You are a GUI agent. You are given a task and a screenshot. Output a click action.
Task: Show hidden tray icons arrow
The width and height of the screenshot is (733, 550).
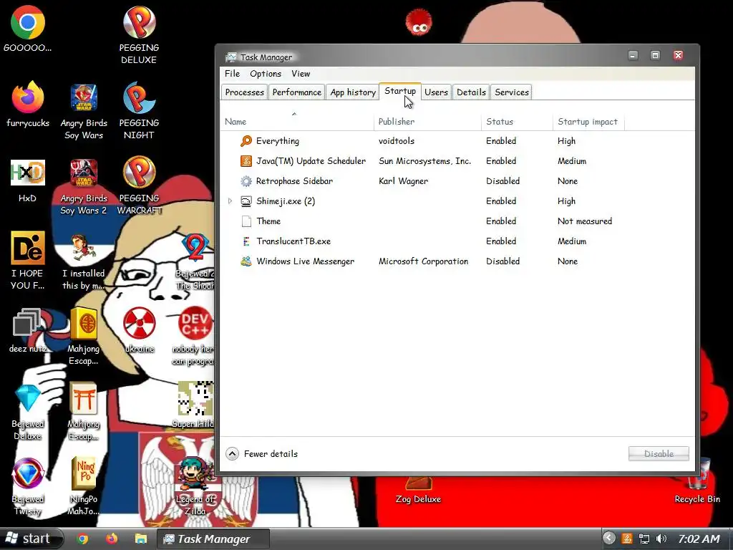608,539
